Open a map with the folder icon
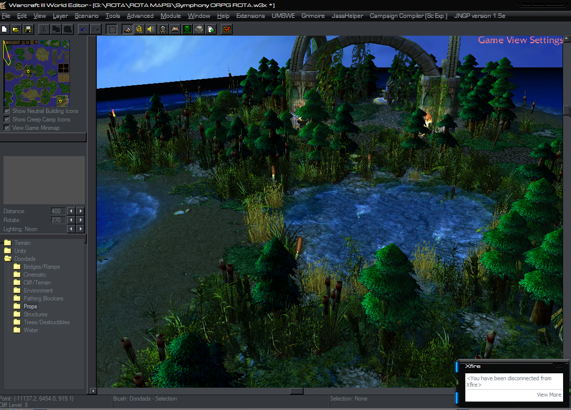 point(16,29)
